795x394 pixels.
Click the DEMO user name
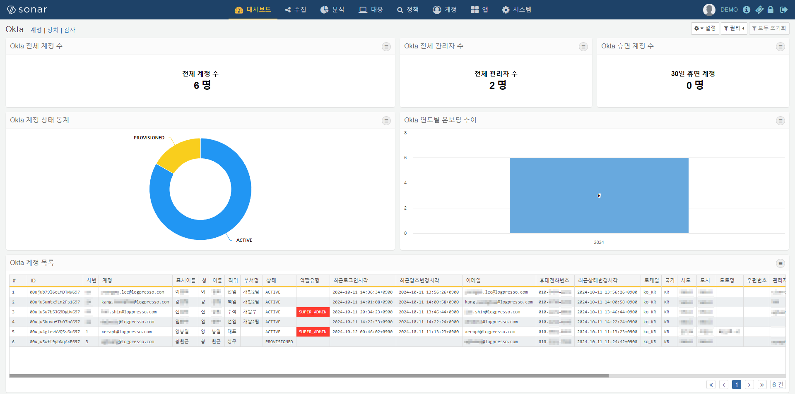click(x=729, y=10)
